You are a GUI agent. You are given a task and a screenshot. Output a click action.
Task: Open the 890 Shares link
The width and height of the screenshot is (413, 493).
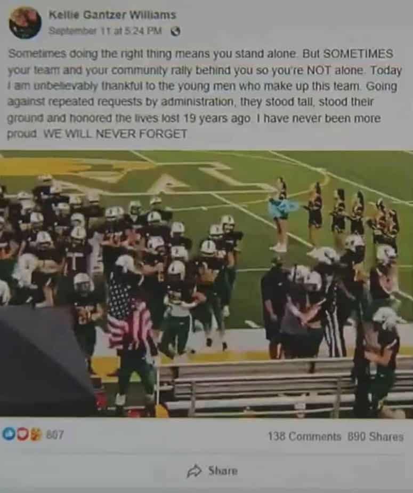(x=376, y=436)
